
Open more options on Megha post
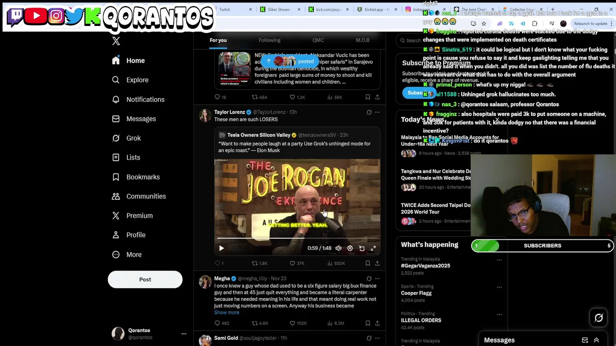pos(377,279)
